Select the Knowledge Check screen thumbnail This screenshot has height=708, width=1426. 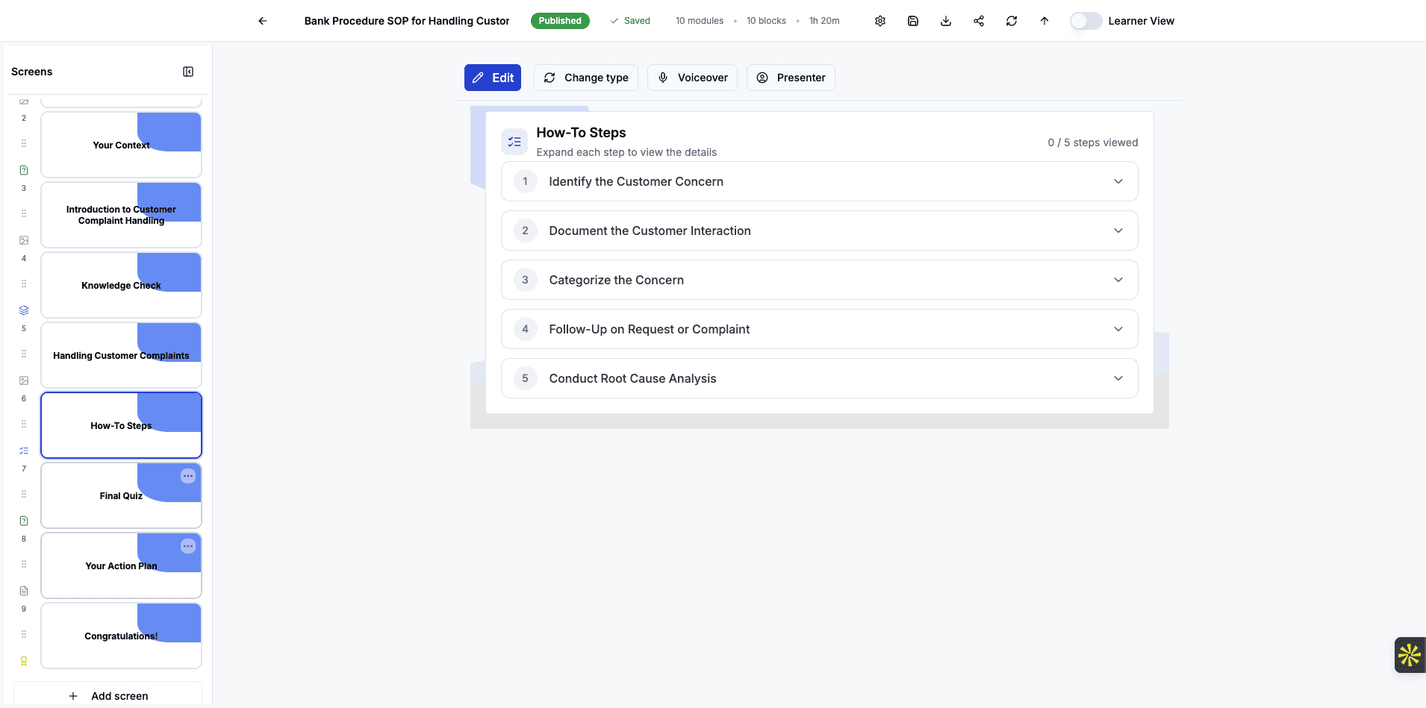point(121,285)
